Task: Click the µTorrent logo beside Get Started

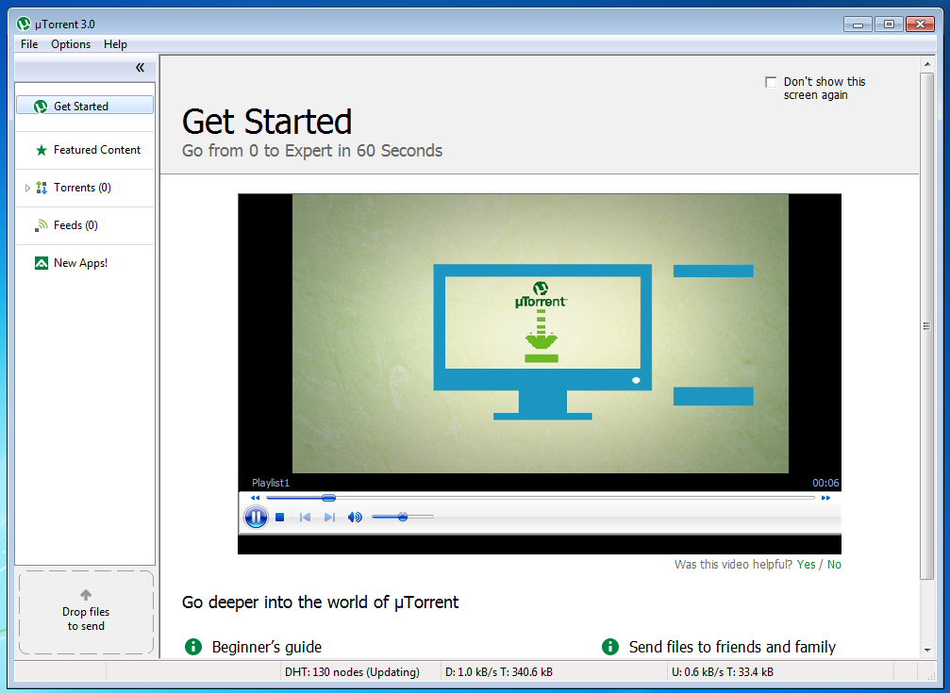Action: pos(41,106)
